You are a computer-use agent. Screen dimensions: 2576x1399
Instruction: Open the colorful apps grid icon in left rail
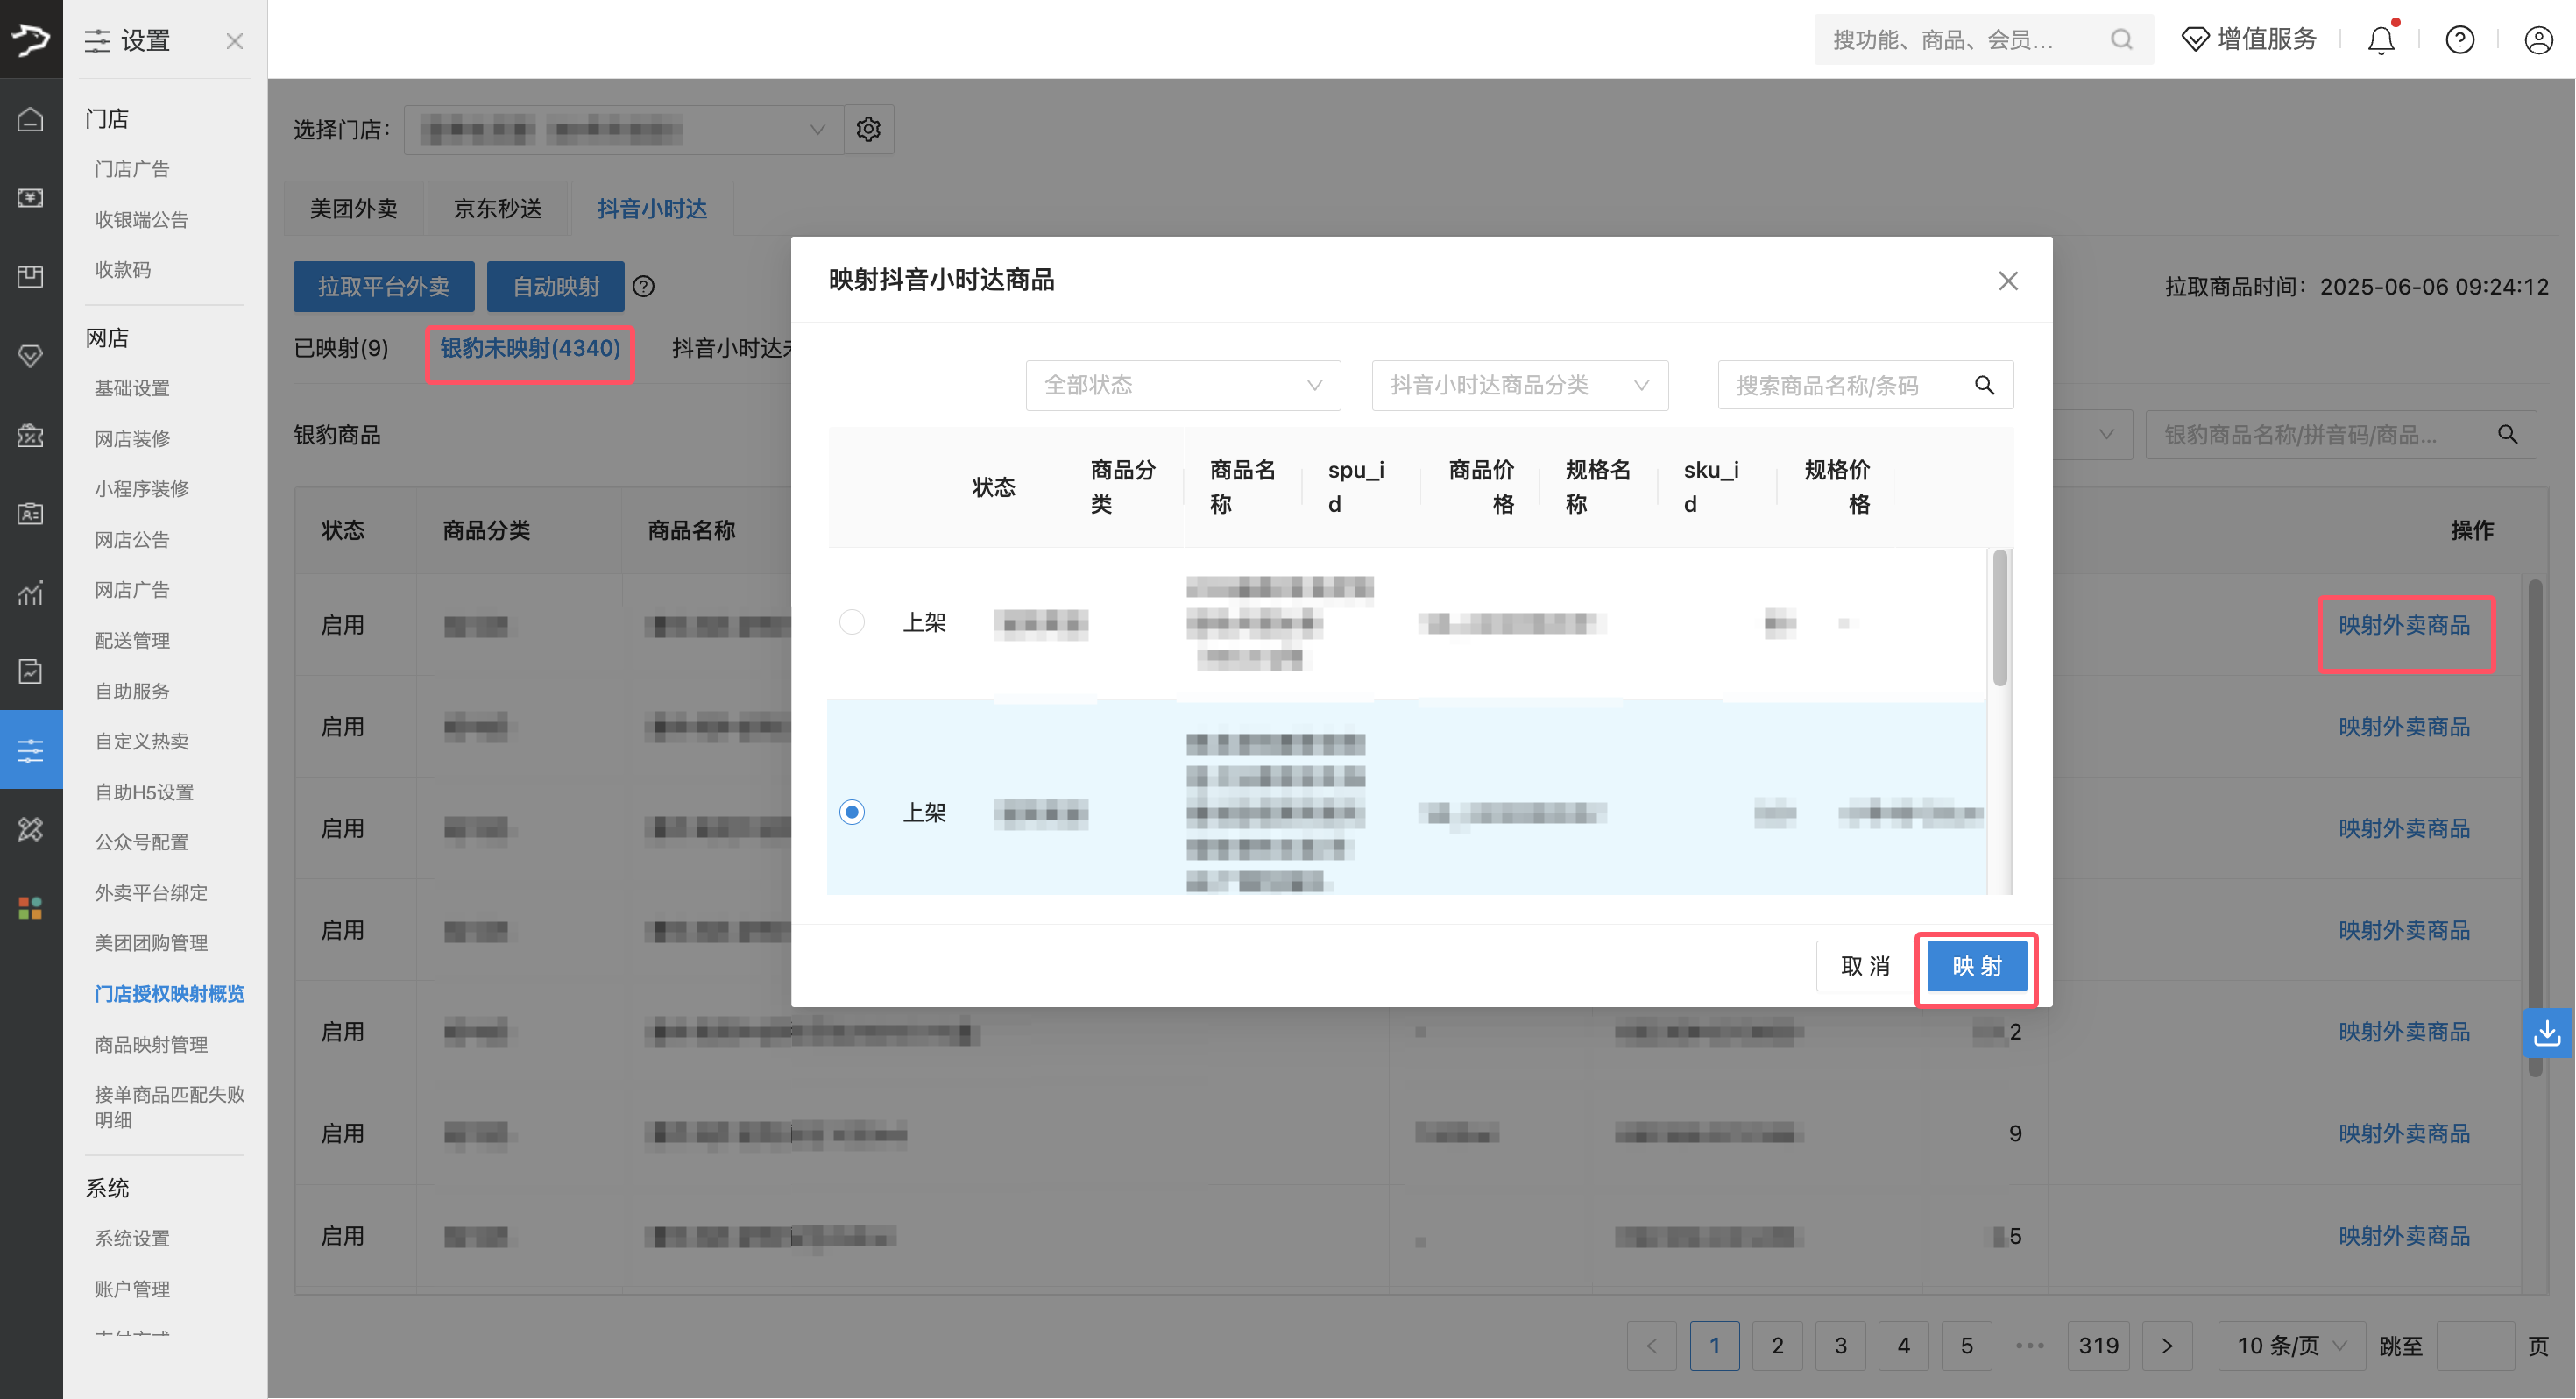click(31, 907)
